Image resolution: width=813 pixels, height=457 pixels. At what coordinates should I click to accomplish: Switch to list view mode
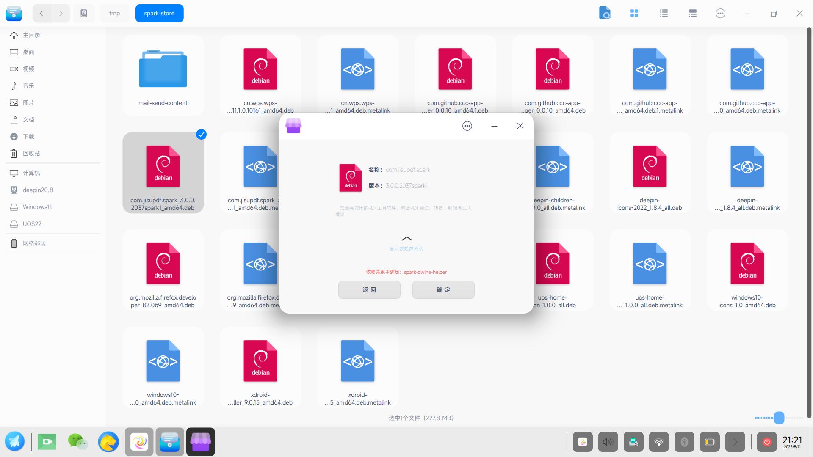coord(664,13)
